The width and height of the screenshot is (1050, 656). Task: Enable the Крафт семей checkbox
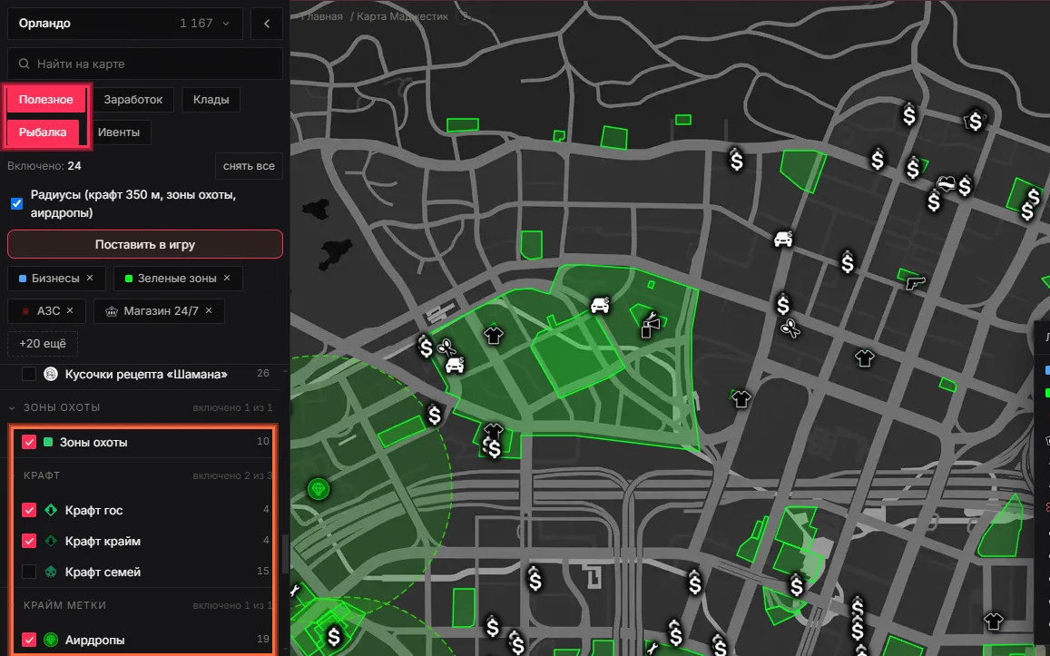click(x=29, y=572)
